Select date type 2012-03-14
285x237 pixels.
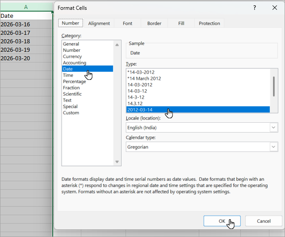(198, 110)
